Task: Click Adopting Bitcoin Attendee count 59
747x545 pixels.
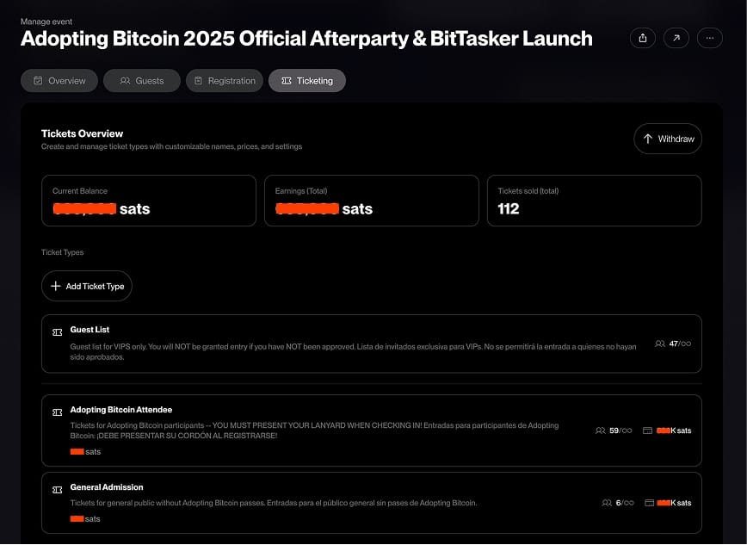Action: 614,430
